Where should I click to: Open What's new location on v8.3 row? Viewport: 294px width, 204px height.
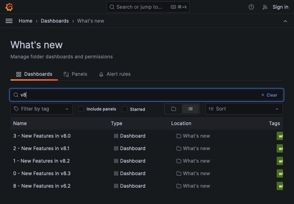196,173
